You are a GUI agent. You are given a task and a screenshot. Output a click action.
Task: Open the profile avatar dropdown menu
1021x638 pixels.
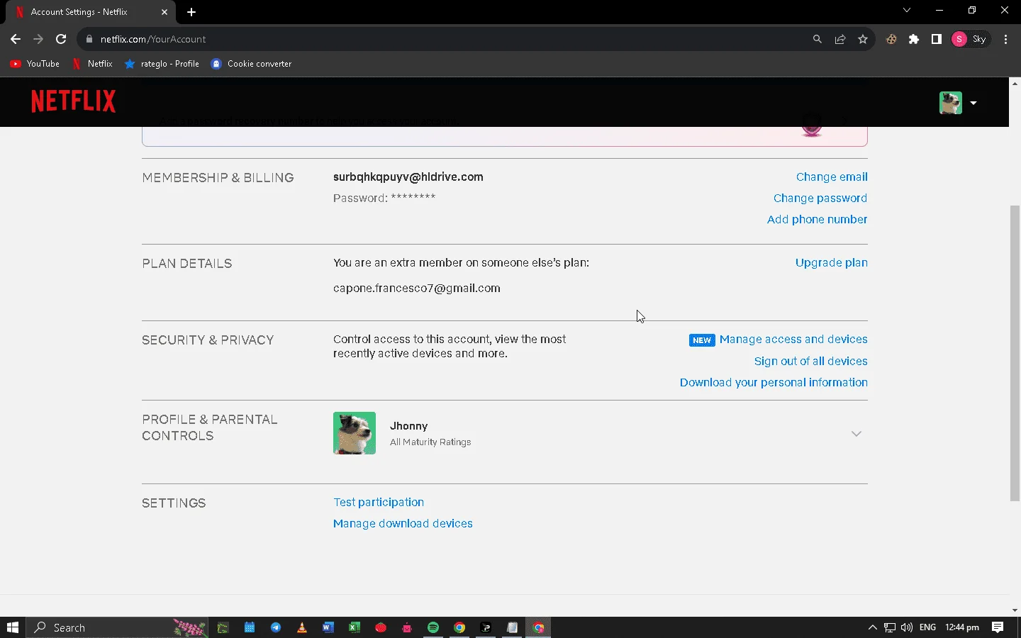coord(958,103)
